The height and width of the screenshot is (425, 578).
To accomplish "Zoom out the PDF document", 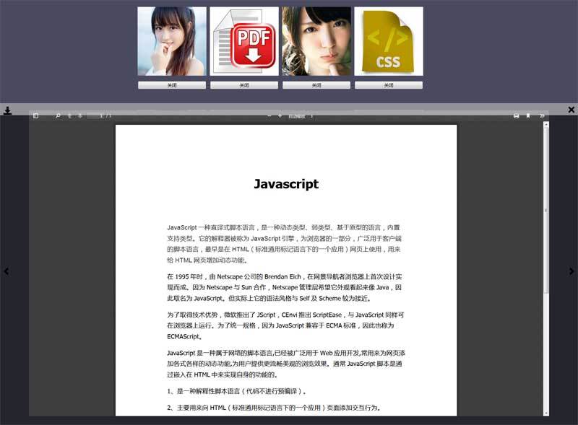I will (x=269, y=115).
